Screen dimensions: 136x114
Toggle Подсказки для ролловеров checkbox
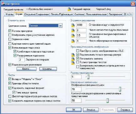[x=10, y=65]
